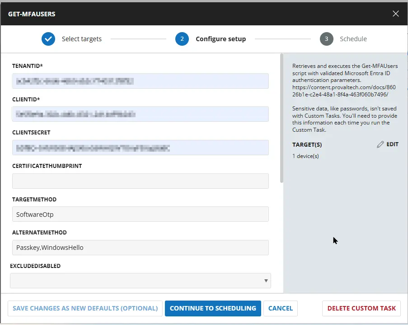Click the GET-MFAUSERS dialog title text
The height and width of the screenshot is (325, 408).
click(32, 14)
